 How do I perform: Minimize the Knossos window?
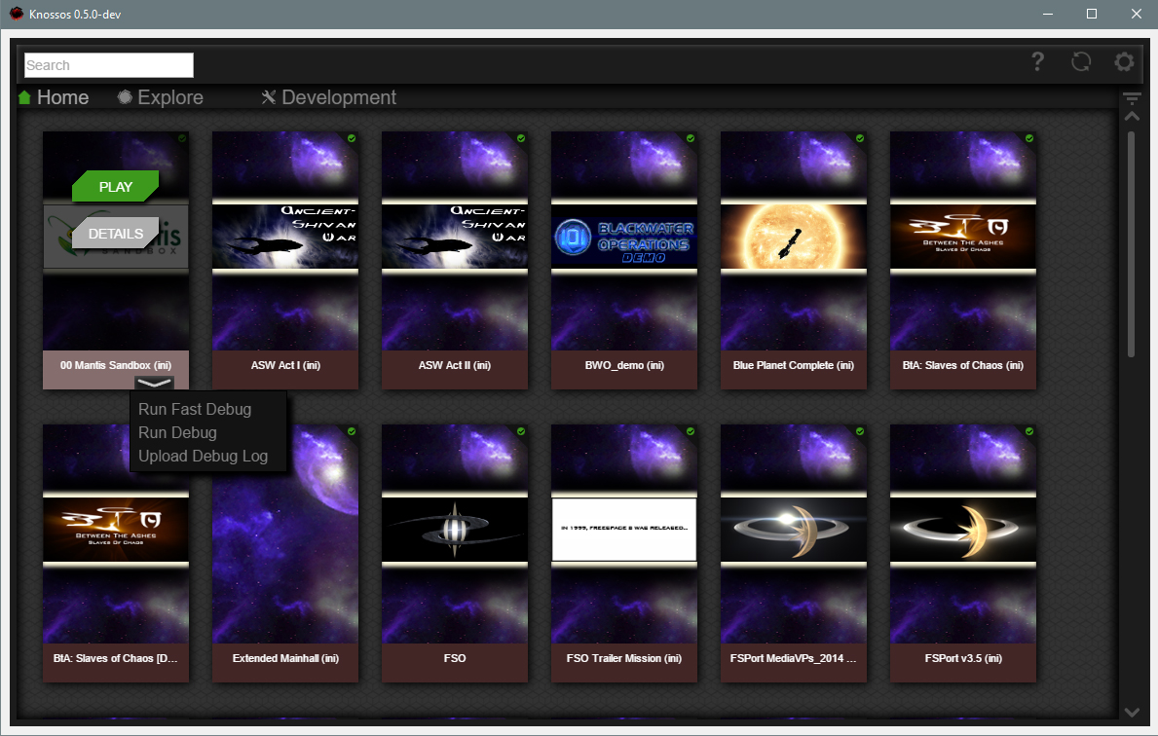tap(1047, 14)
